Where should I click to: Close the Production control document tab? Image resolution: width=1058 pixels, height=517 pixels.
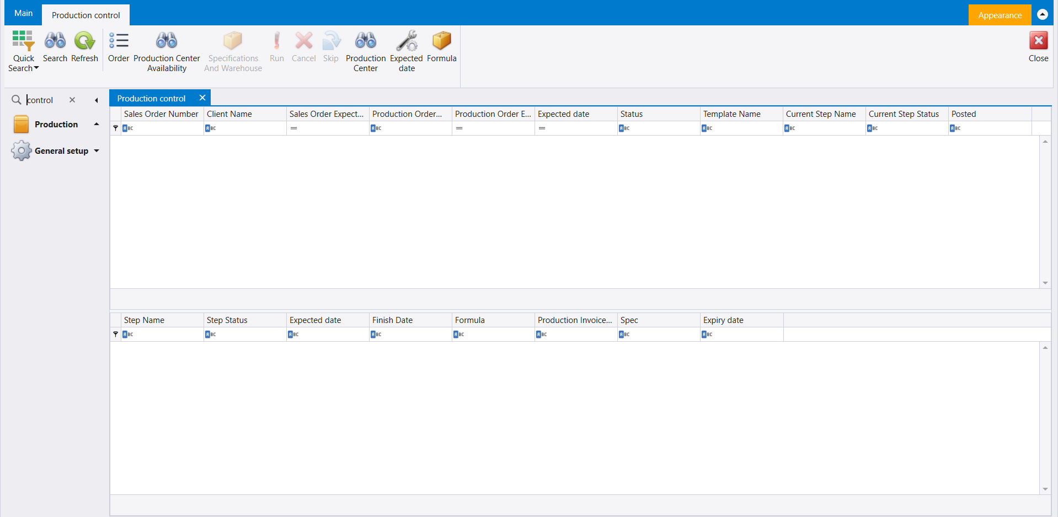pyautogui.click(x=202, y=98)
